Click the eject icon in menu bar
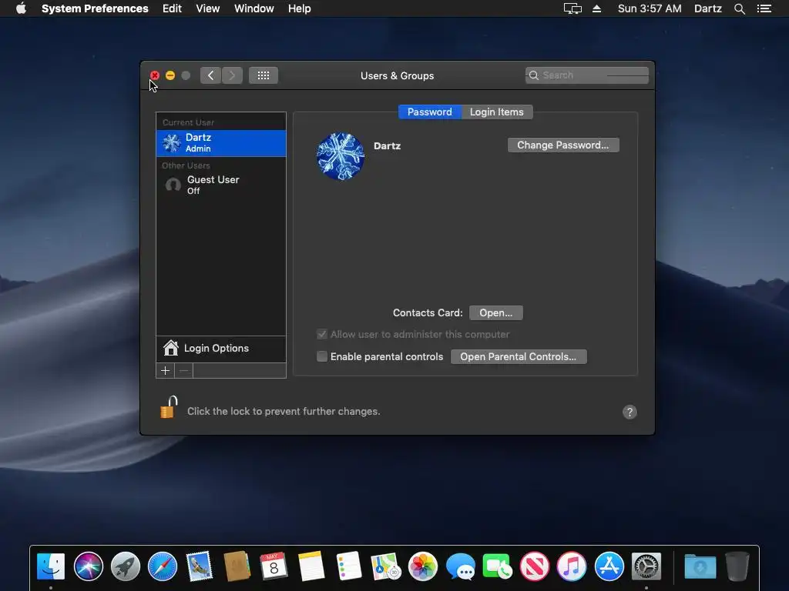Viewport: 789px width, 591px height. coord(597,8)
